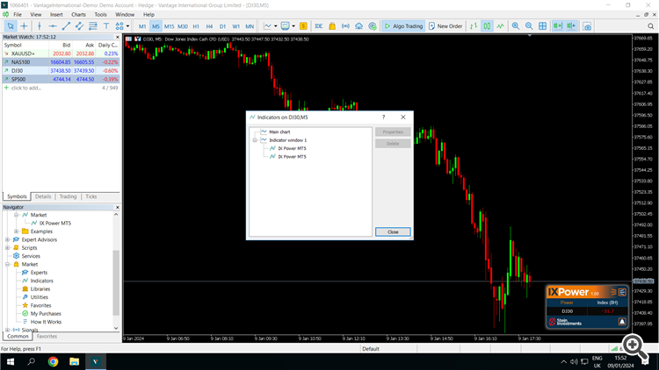
Task: Expand the Expert Advisors navigator node
Action: coord(8,239)
